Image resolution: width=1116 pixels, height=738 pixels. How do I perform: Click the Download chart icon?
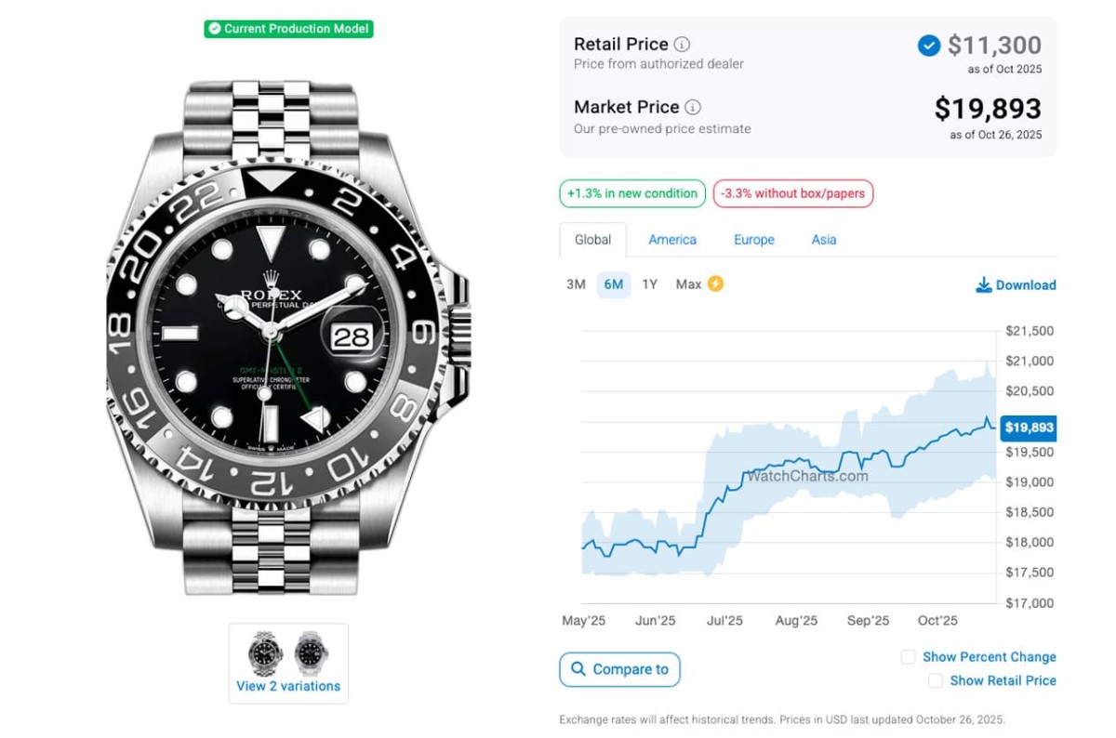pyautogui.click(x=983, y=285)
